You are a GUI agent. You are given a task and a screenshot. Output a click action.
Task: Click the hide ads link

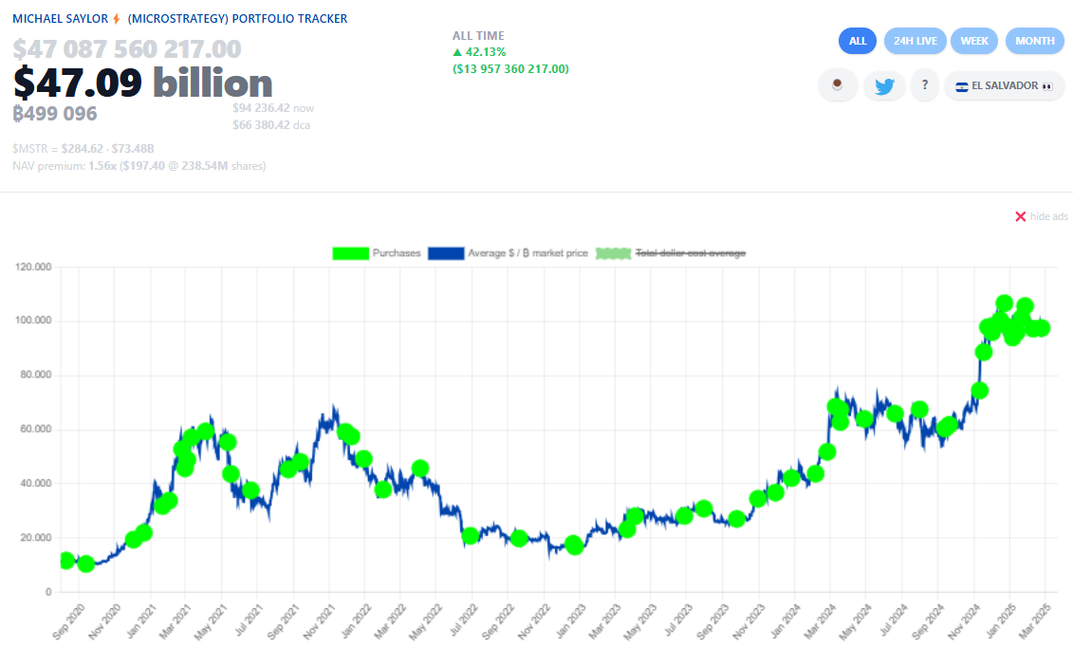(1049, 216)
